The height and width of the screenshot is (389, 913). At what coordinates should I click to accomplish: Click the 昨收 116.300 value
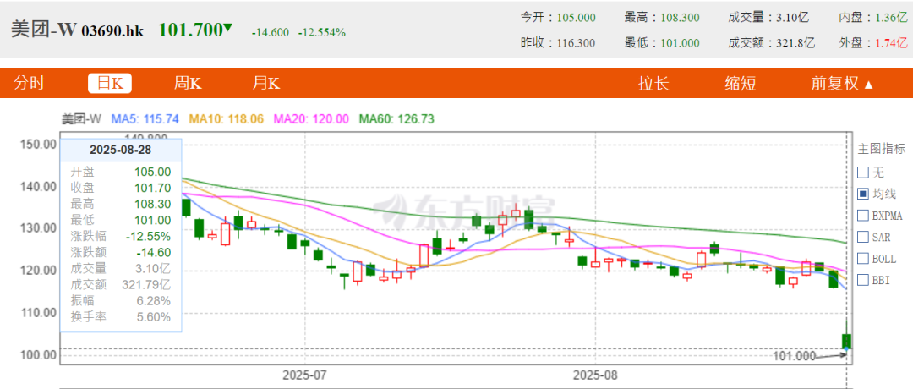(577, 42)
